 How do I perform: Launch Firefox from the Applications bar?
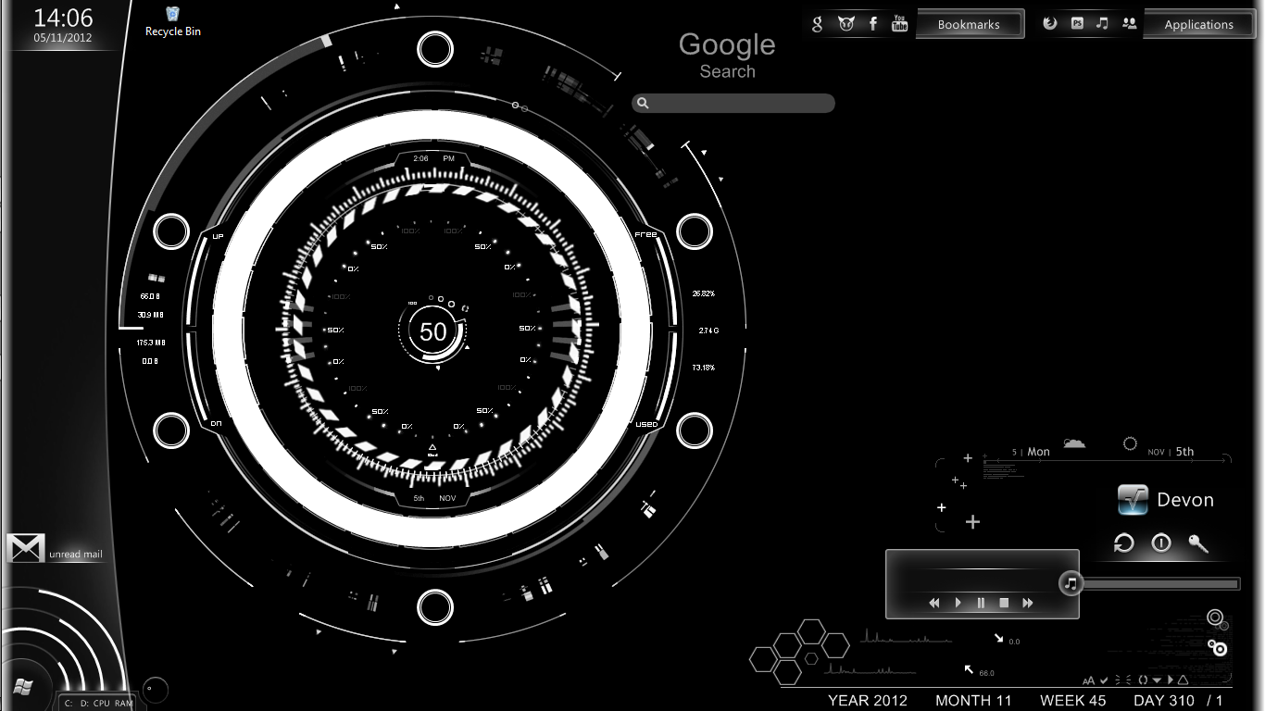(x=1049, y=24)
